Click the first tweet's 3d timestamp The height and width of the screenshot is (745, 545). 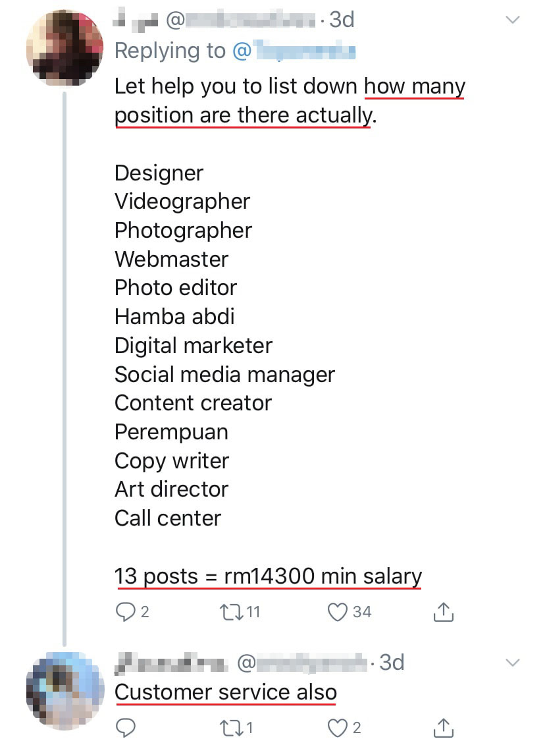coord(342,20)
